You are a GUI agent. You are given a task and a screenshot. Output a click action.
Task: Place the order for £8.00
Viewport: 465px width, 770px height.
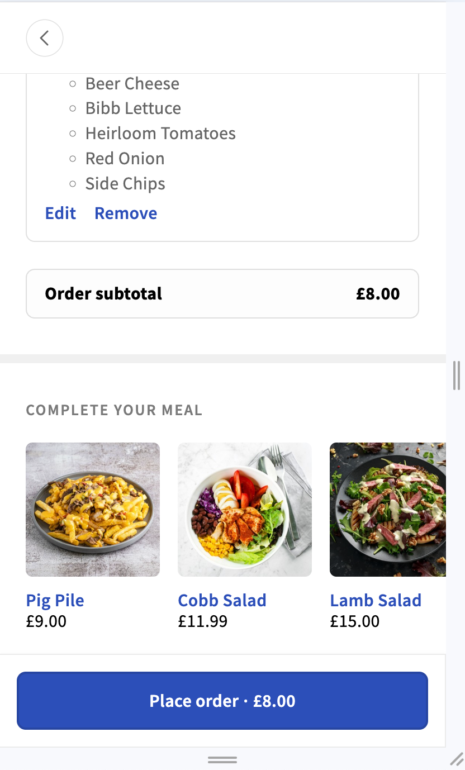[222, 701]
